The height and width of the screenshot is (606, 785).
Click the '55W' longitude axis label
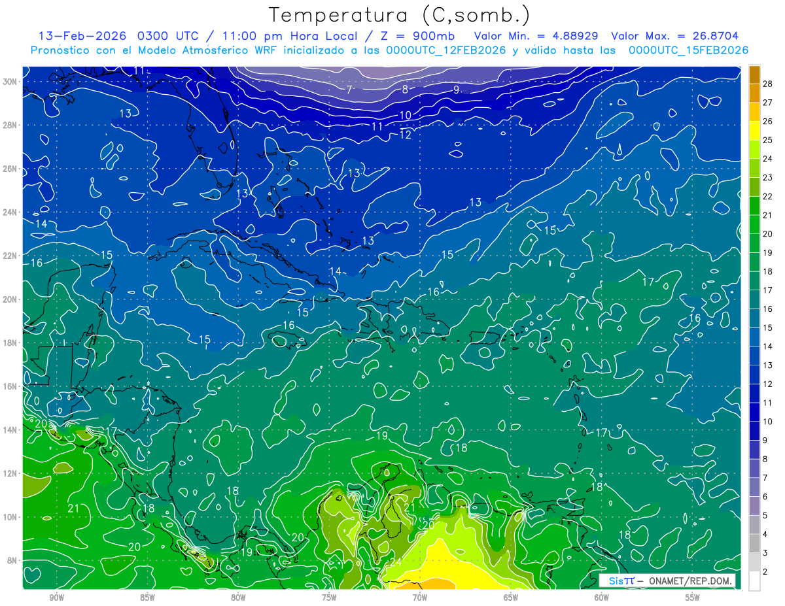point(693,598)
